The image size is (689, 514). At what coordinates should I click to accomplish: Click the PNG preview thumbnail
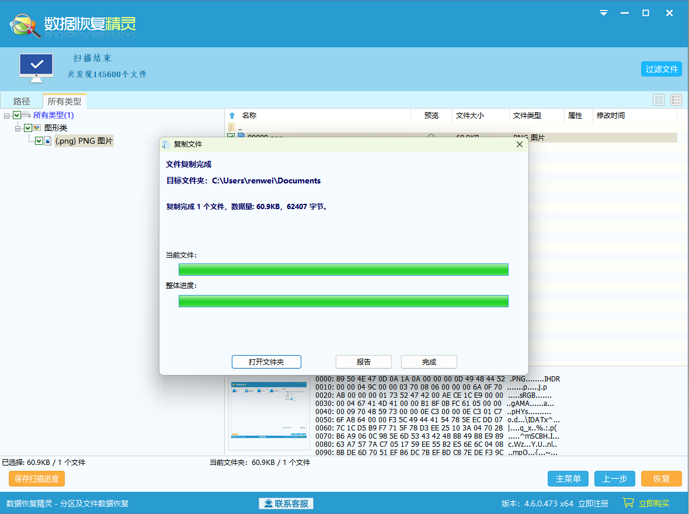coord(269,413)
